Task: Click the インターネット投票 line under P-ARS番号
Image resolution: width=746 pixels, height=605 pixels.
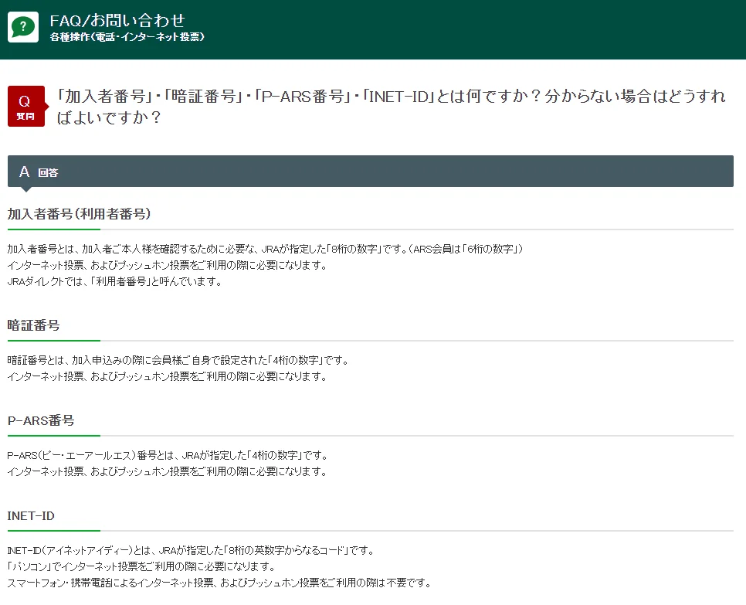Action: click(x=167, y=472)
